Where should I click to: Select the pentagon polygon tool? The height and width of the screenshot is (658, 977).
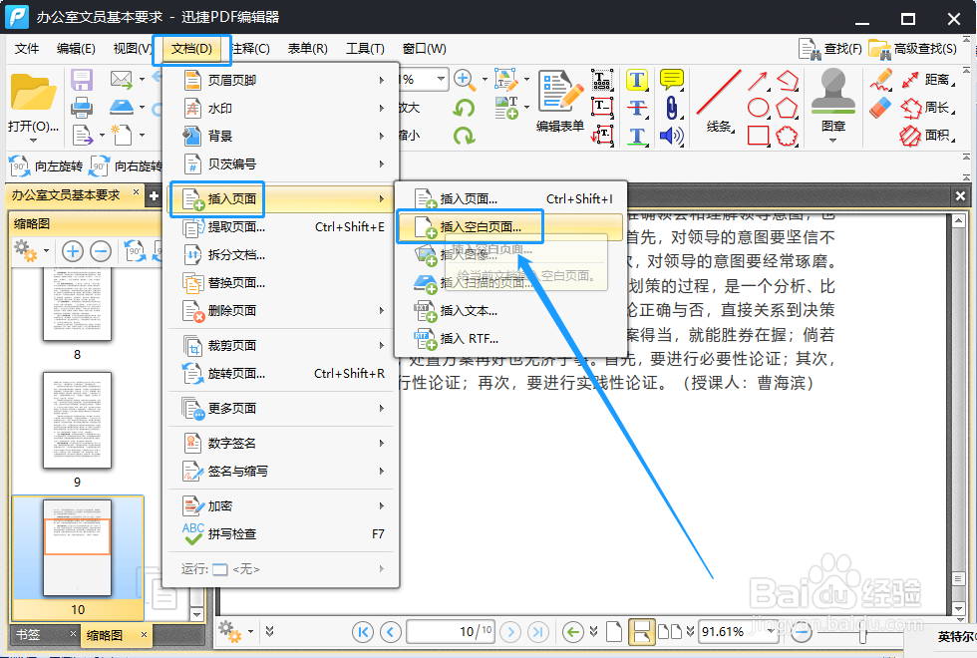coord(787,108)
